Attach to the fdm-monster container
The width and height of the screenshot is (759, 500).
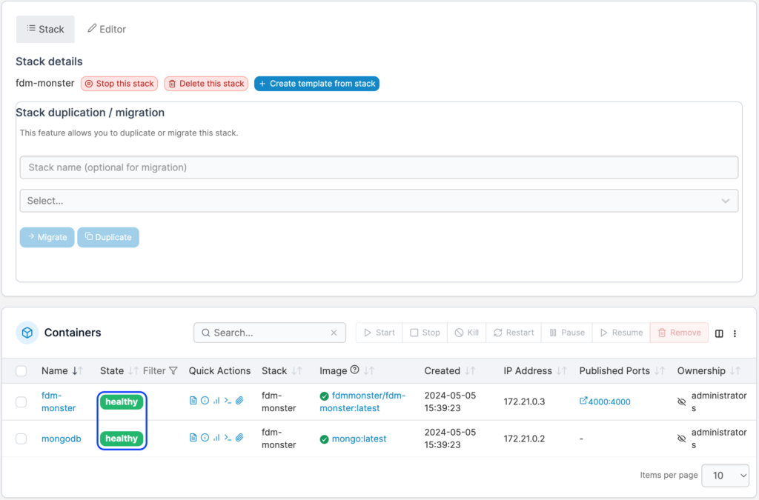[239, 400]
